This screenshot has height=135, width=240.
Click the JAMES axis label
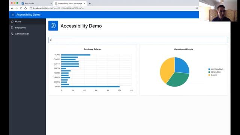point(57,82)
